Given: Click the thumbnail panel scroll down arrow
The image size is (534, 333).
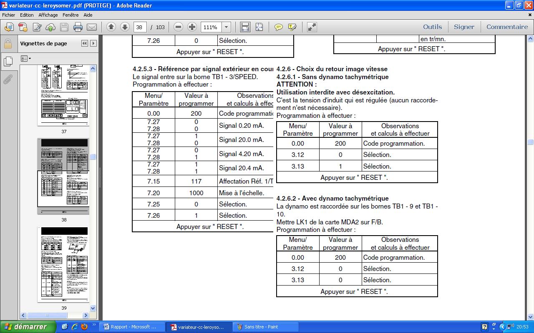Looking at the screenshot, I should point(93,308).
